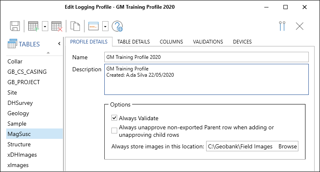The image size is (320, 172).
Task: Select the MagSusc table
Action: pyautogui.click(x=34, y=134)
